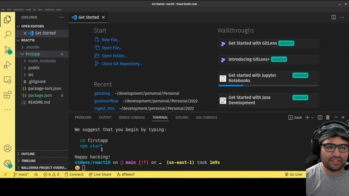Image resolution: width=349 pixels, height=196 pixels.
Task: Split the terminal panel
Action: click(320, 118)
